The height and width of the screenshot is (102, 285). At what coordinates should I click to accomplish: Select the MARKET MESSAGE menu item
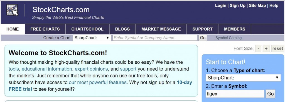point(161,29)
